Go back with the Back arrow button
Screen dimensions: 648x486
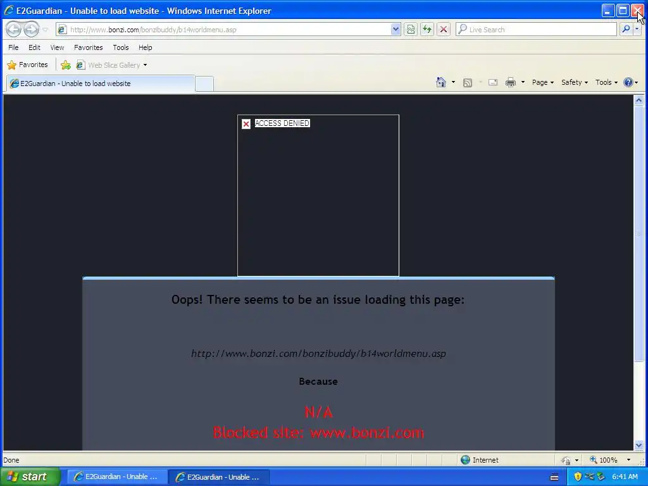(14, 29)
